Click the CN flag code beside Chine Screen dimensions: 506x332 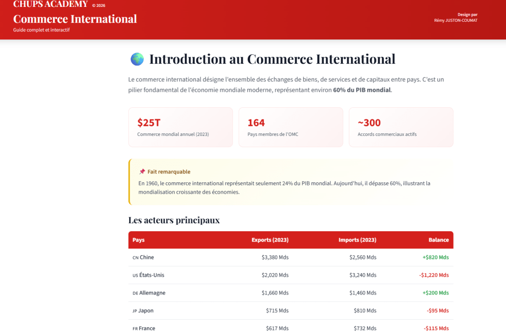(136, 257)
